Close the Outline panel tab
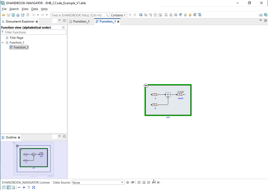The image size is (268, 190). coord(19,138)
